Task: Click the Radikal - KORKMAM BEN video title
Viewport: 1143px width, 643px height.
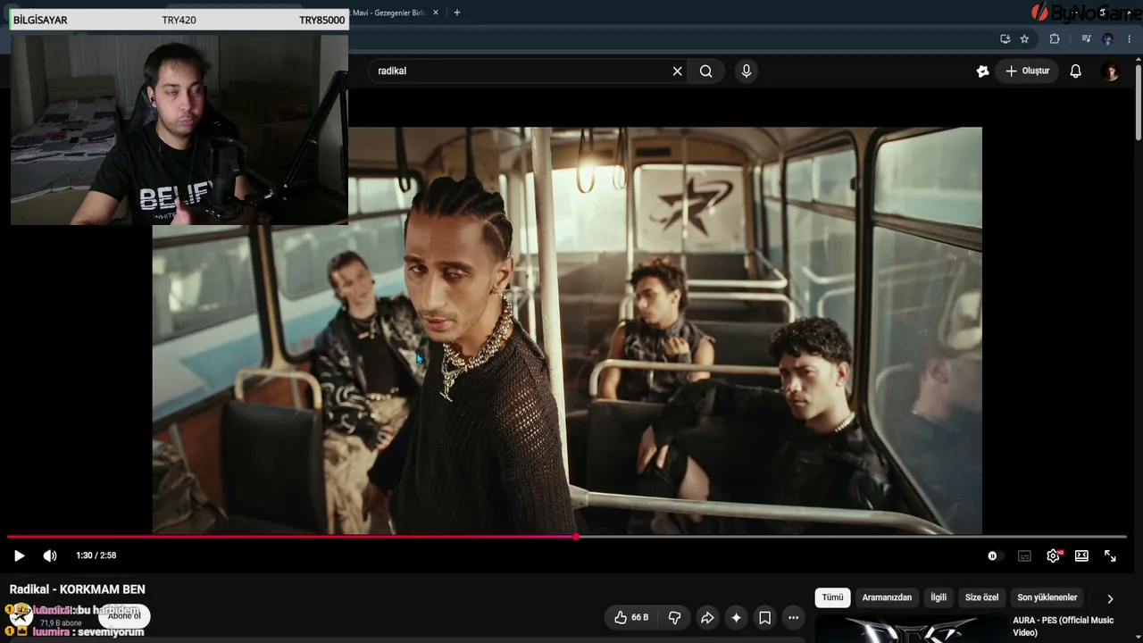Action: coord(77,589)
